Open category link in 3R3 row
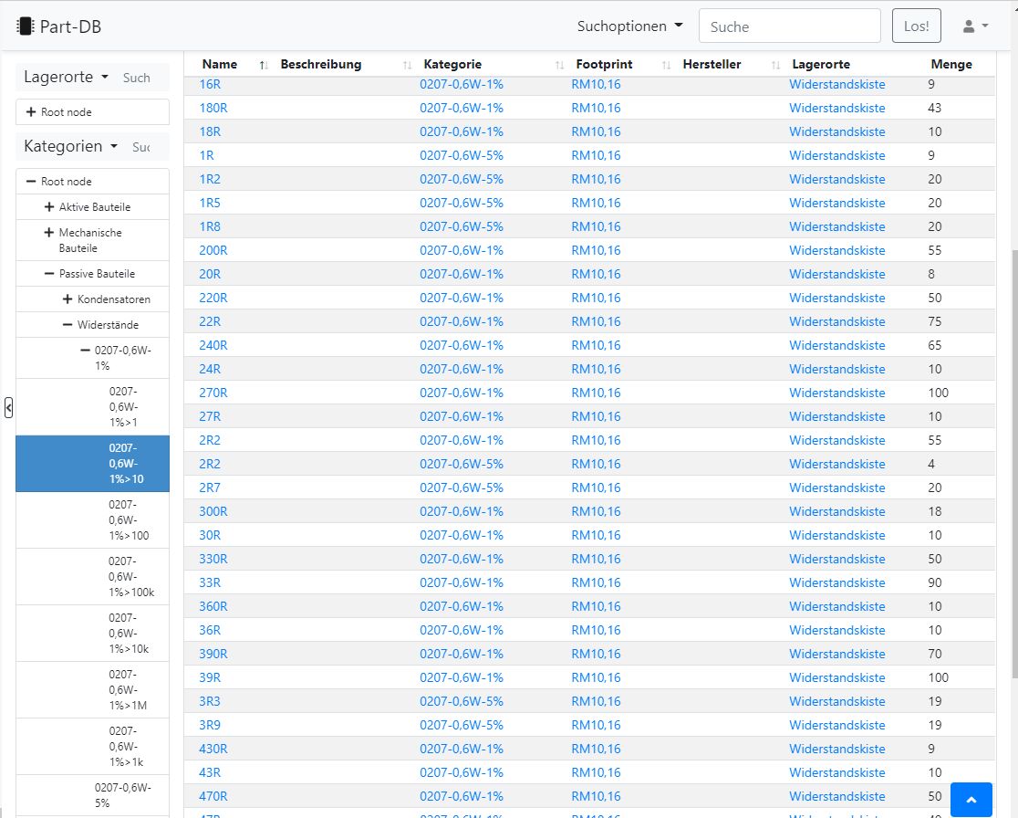 point(461,701)
